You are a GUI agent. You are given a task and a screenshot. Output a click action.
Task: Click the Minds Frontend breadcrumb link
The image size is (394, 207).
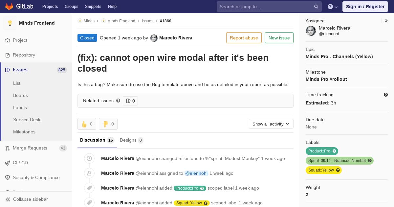point(121,21)
